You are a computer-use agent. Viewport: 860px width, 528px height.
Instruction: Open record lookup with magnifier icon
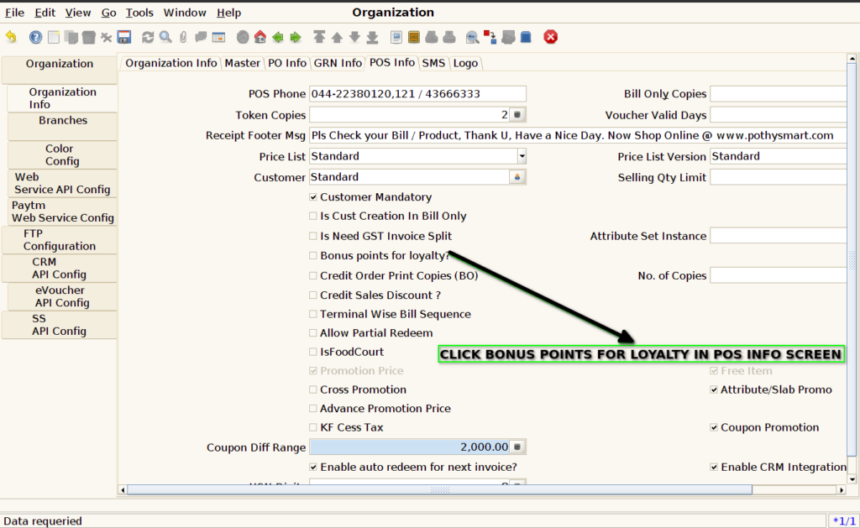[165, 37]
